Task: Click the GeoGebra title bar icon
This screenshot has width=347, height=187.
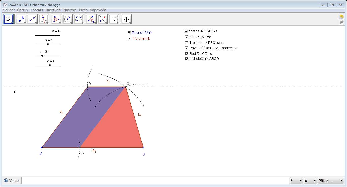Action: pyautogui.click(x=4, y=5)
